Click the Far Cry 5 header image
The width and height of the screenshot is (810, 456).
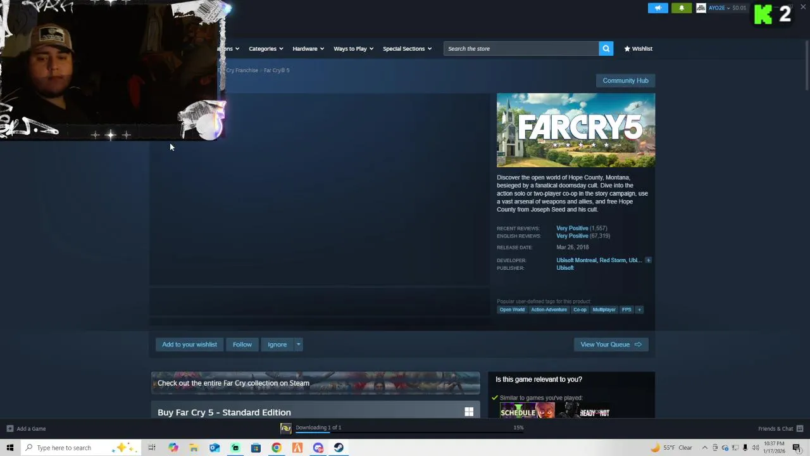(x=576, y=130)
